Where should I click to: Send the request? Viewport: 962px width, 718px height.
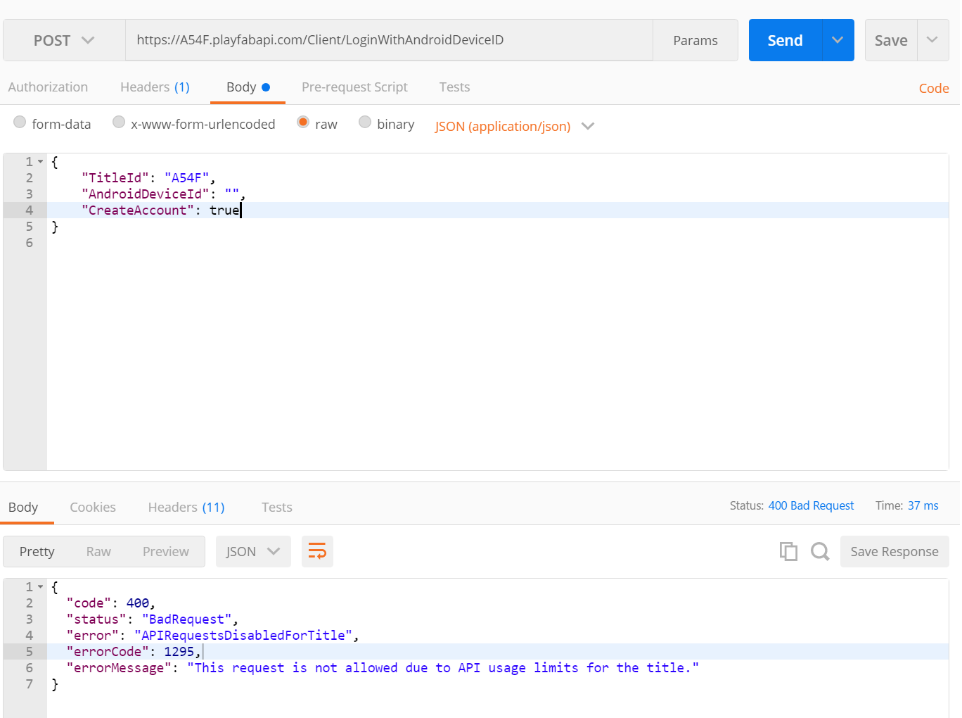[785, 40]
